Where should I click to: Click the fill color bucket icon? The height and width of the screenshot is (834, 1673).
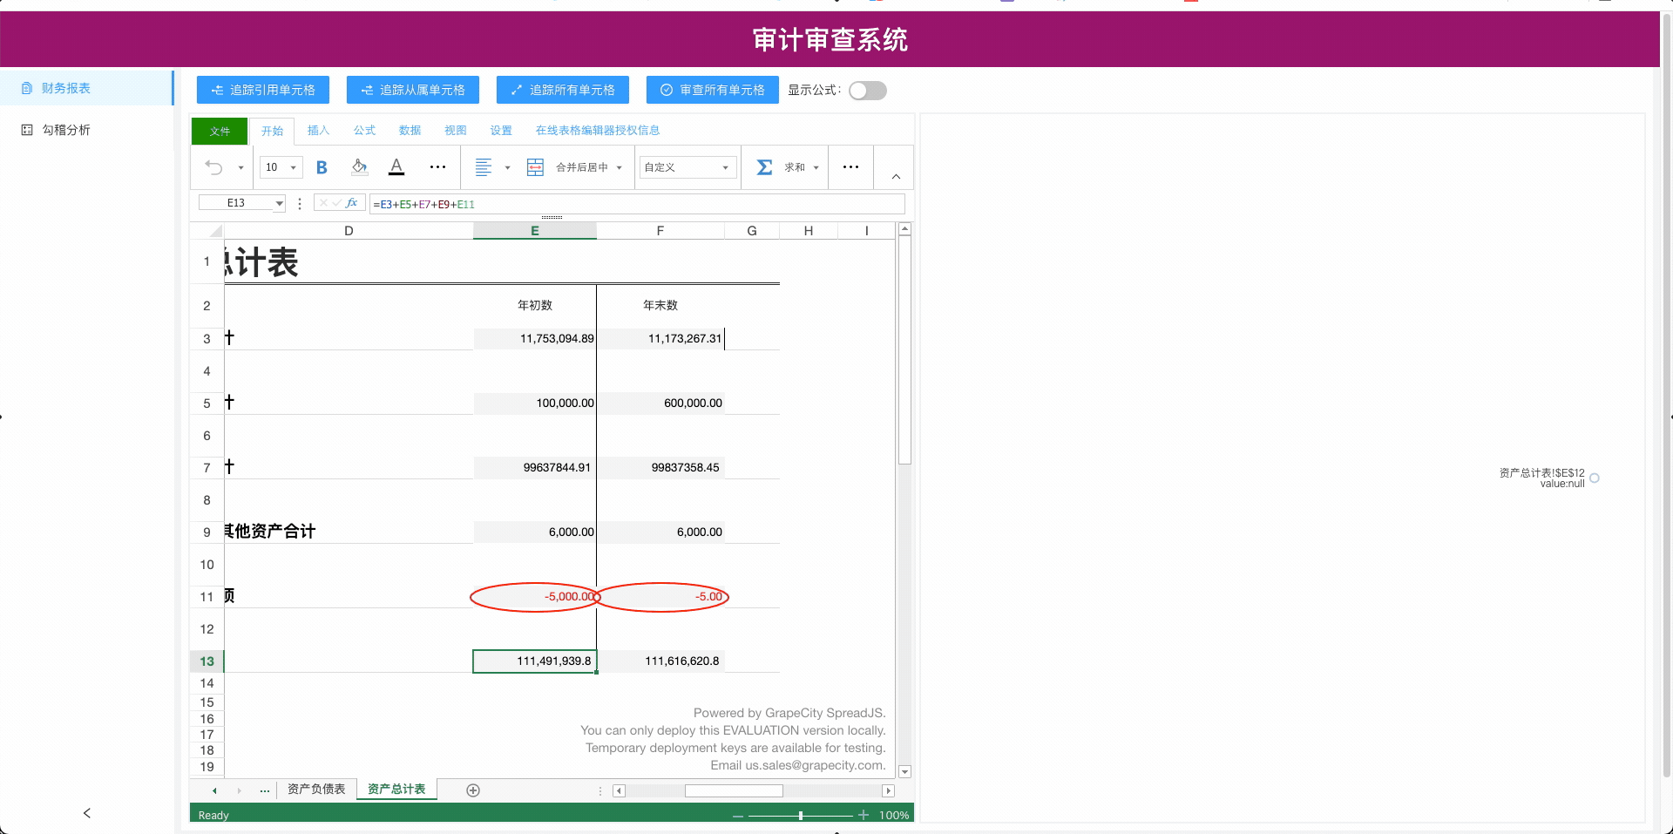(359, 167)
